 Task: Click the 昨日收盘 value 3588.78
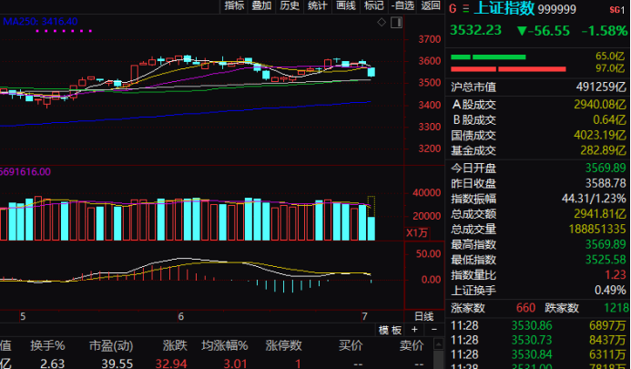(606, 183)
